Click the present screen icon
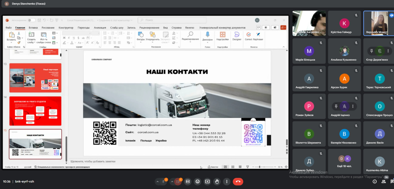 click(x=207, y=181)
